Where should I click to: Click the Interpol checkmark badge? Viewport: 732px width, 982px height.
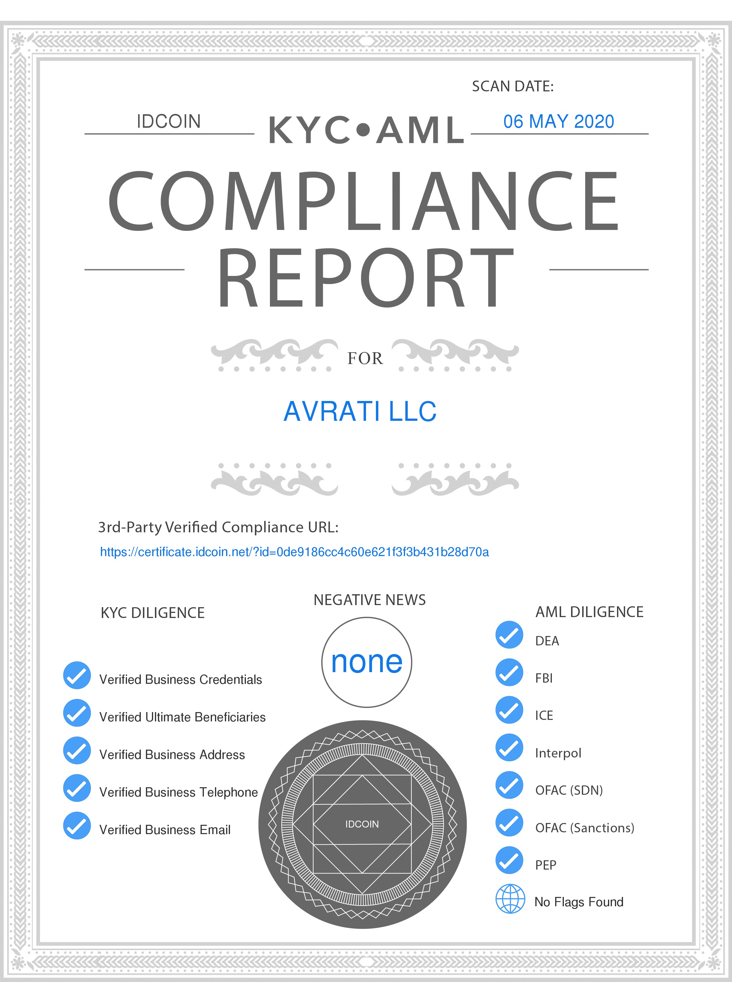click(509, 747)
